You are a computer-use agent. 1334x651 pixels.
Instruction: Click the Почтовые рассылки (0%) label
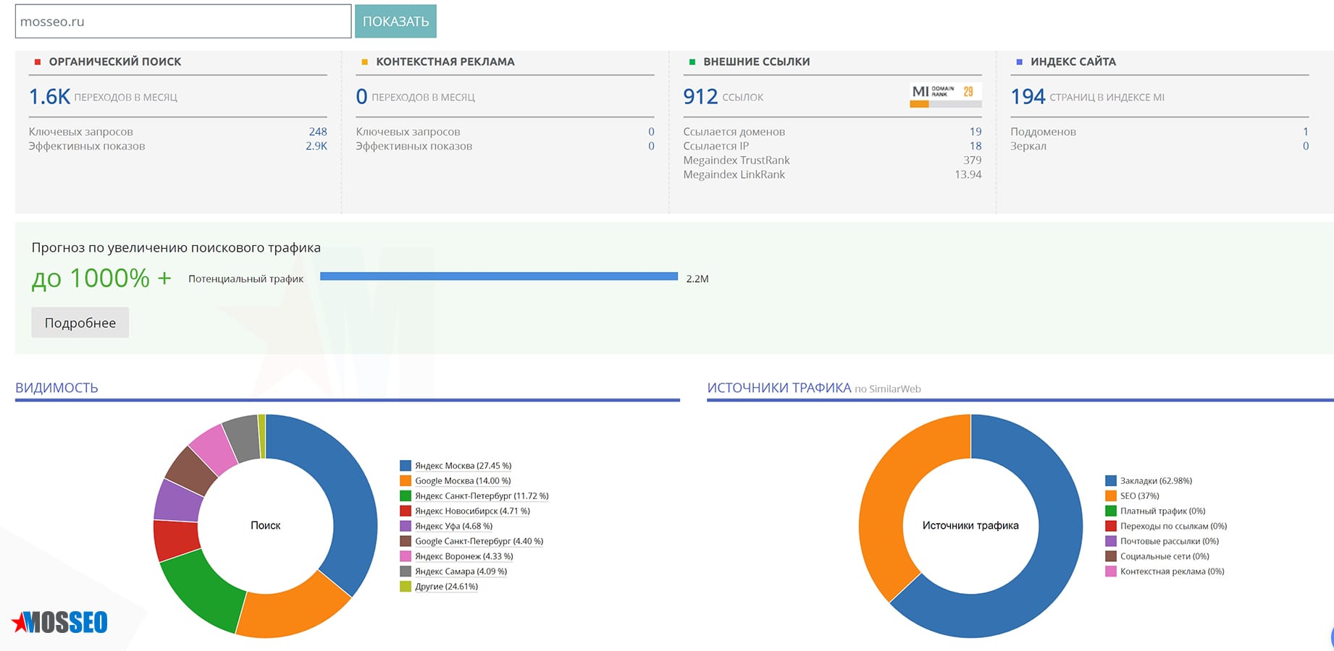1170,541
